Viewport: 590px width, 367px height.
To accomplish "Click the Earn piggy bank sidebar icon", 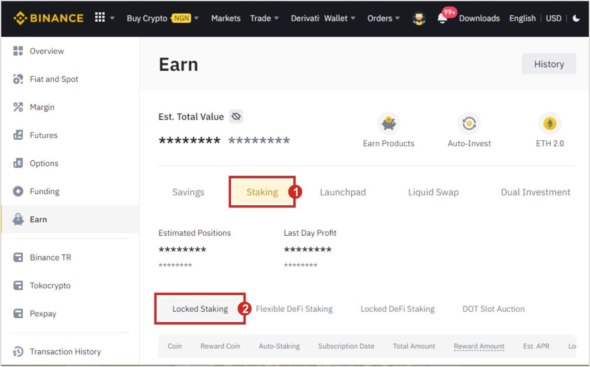I will point(18,219).
